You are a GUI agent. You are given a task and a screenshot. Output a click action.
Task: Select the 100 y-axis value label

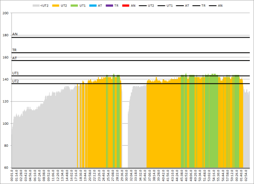point(6,123)
